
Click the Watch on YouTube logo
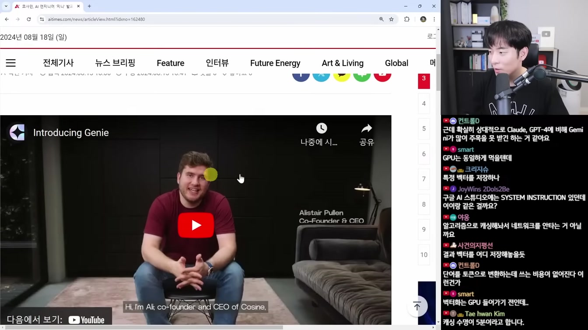[x=87, y=320]
